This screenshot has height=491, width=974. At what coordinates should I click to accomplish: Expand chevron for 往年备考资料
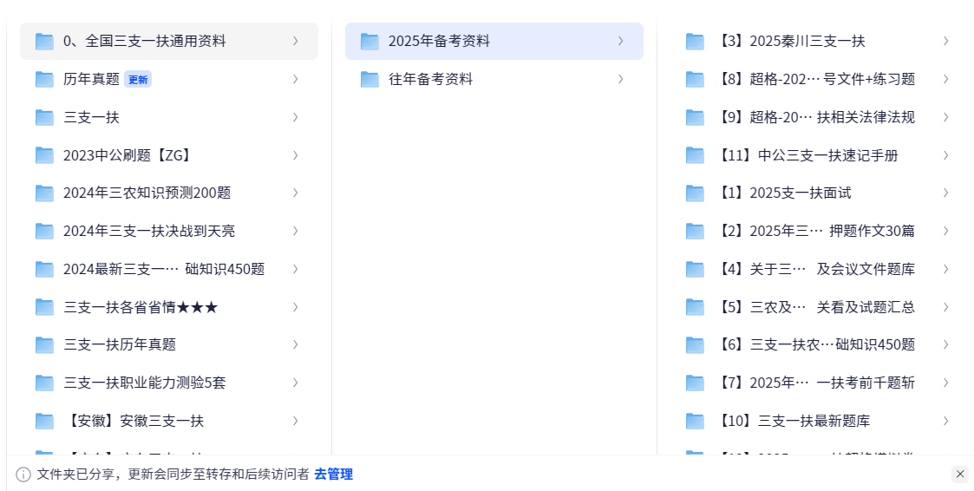[x=620, y=79]
